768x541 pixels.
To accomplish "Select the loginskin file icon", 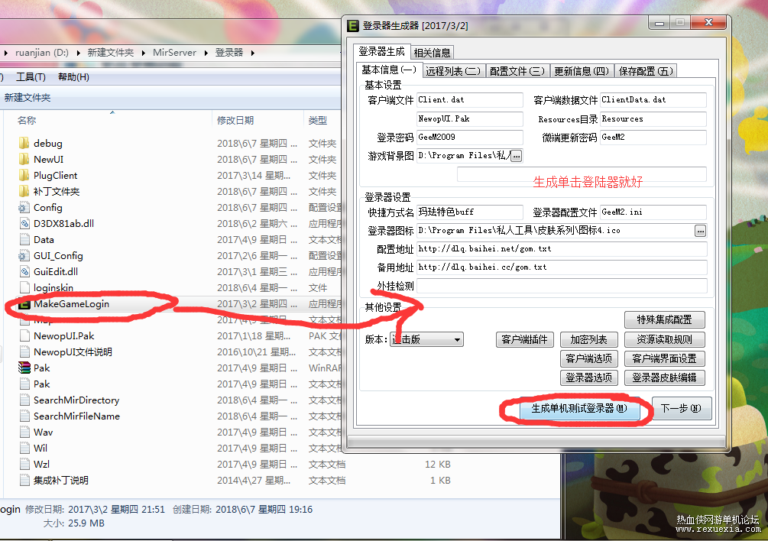I will pyautogui.click(x=24, y=288).
